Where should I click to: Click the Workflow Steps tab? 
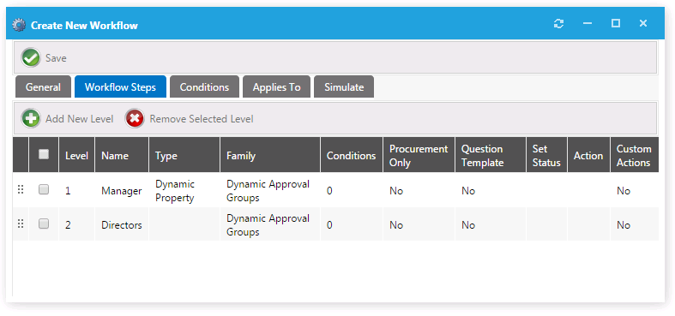pos(120,87)
